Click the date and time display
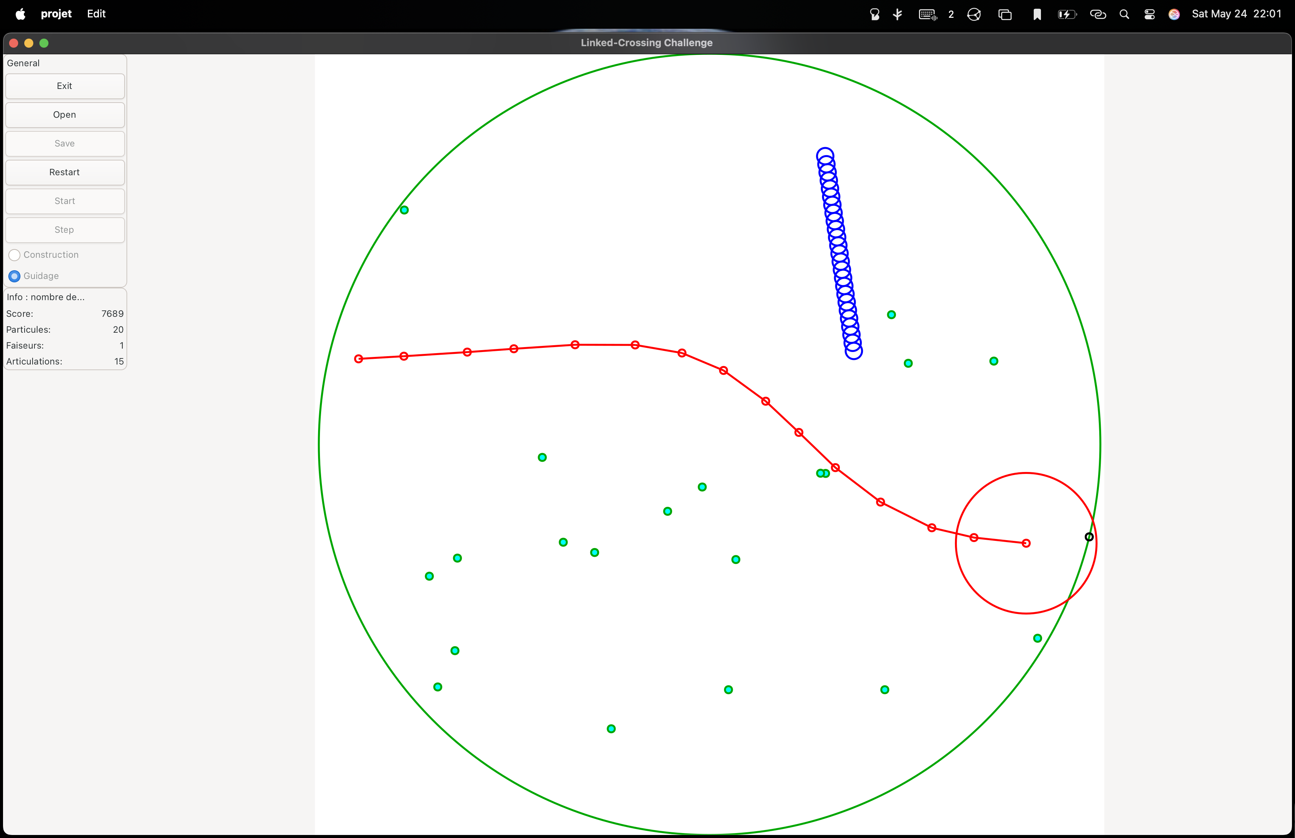 pyautogui.click(x=1236, y=14)
